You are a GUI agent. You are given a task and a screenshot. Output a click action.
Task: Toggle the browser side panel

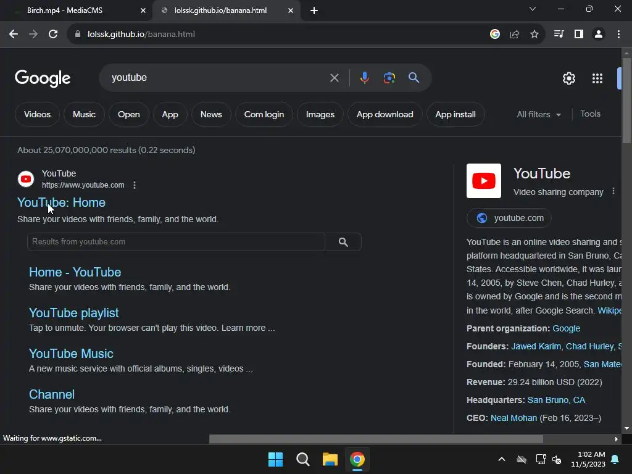[x=579, y=35]
